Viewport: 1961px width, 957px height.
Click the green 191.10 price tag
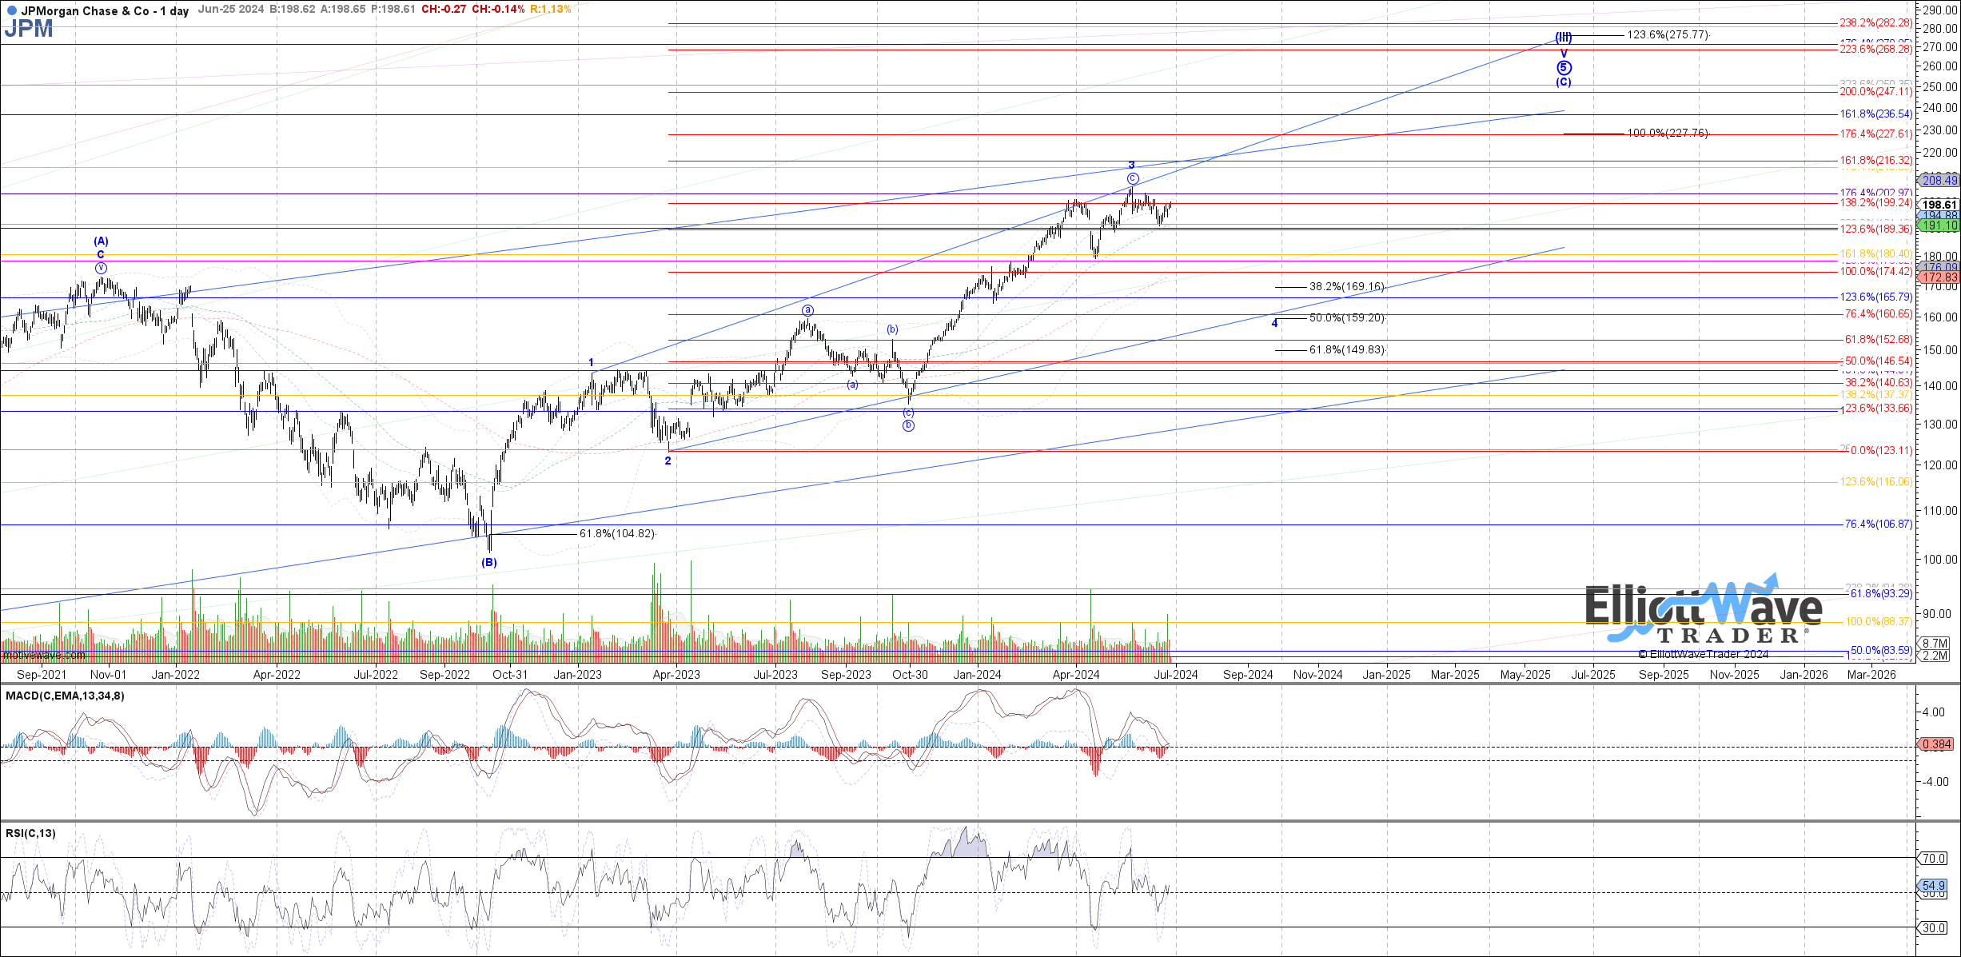(x=1938, y=226)
